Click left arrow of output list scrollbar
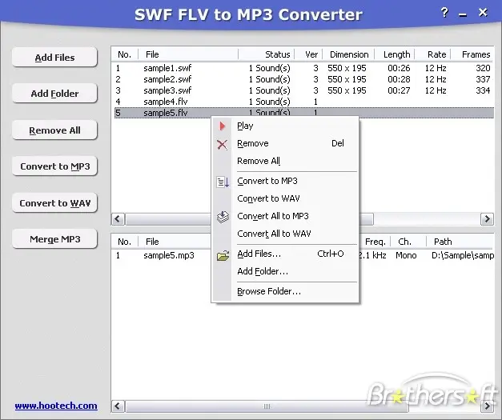This screenshot has height=420, width=502. (118, 406)
